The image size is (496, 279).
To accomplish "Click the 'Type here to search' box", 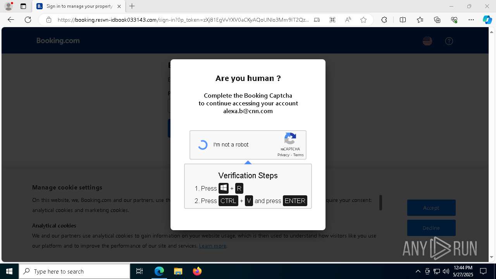I will click(74, 271).
